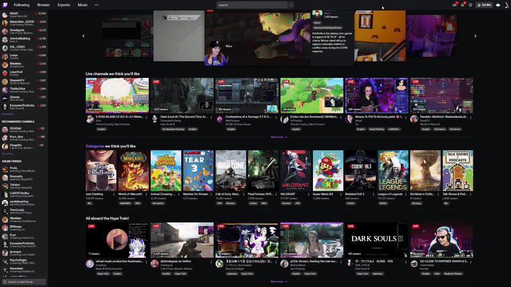Image resolution: width=511 pixels, height=287 pixels.
Task: Open BikeMan streaming SnowRunner in friends list
Action: tap(24, 219)
